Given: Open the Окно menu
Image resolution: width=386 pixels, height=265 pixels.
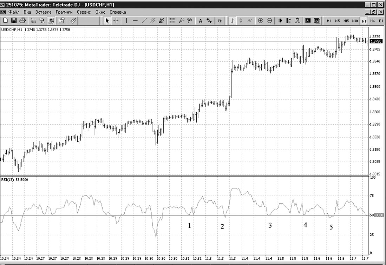Looking at the screenshot, I should (x=100, y=12).
